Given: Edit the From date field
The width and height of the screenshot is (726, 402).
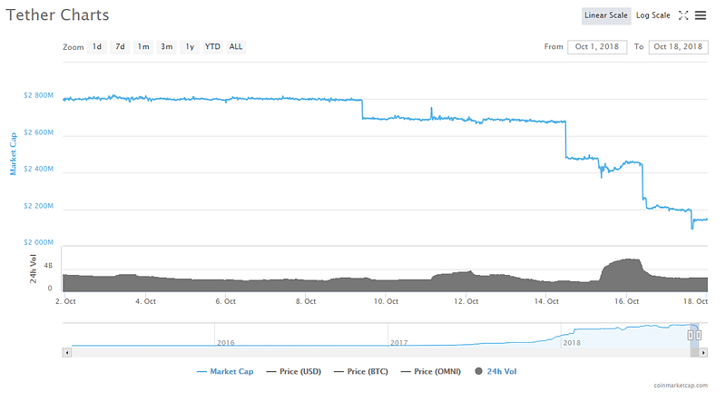Looking at the screenshot, I should (x=597, y=47).
